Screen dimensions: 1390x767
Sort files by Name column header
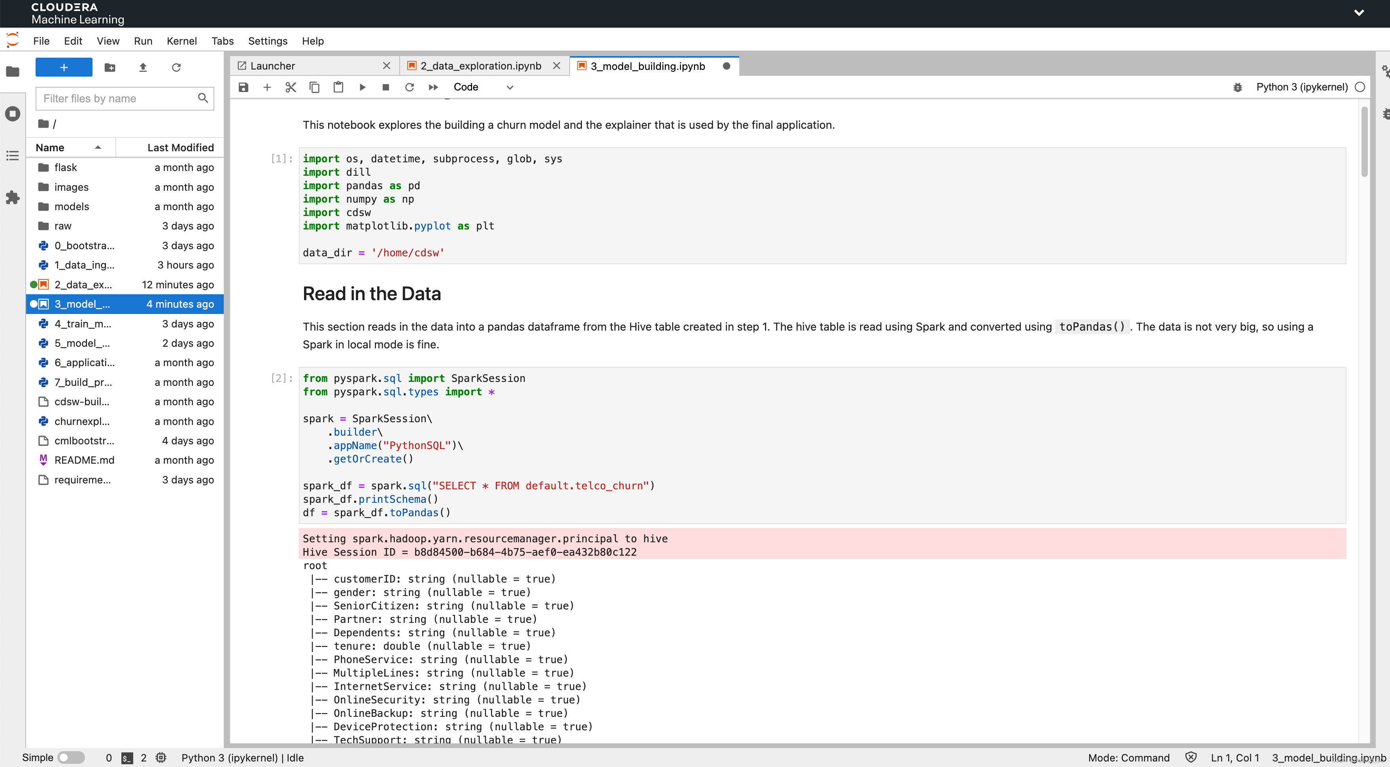(x=50, y=148)
